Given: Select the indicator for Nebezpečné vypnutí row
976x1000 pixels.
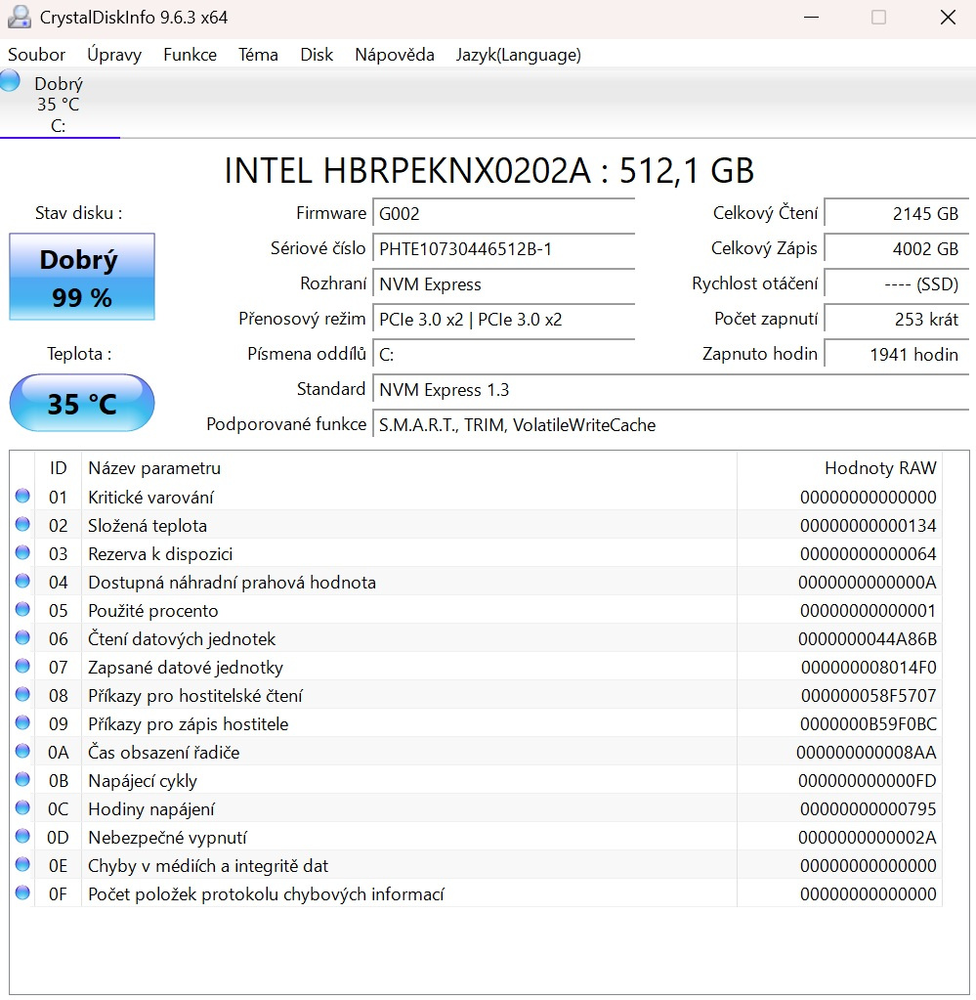Looking at the screenshot, I should [x=21, y=836].
